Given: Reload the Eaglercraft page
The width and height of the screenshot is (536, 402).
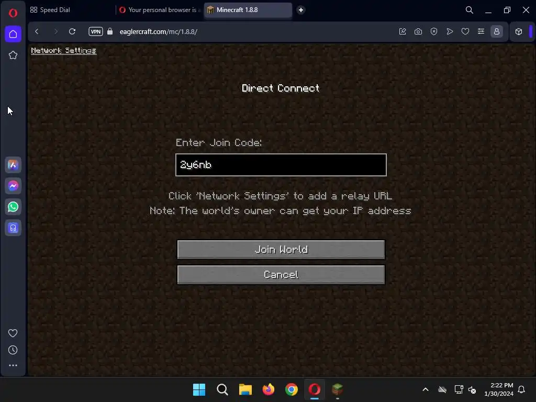Looking at the screenshot, I should coord(72,31).
